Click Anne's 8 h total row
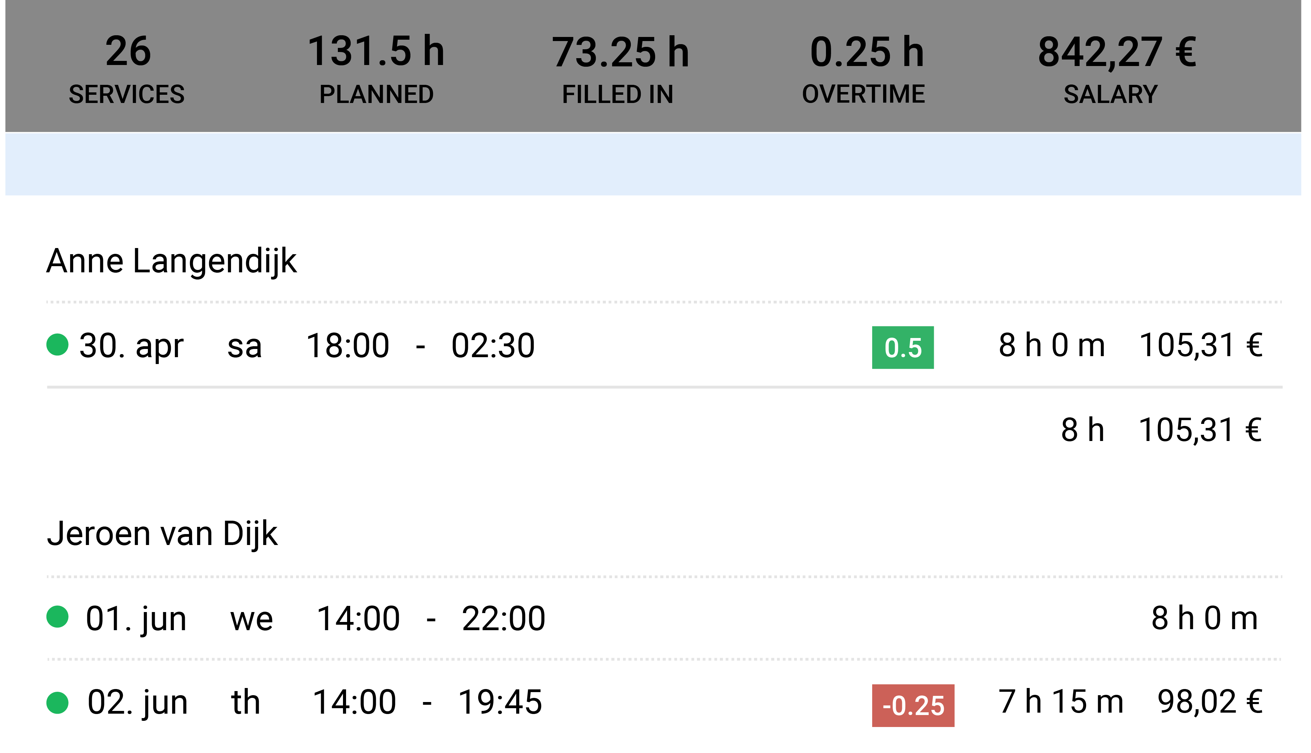Screen dimensions: 1311x753 (664, 430)
